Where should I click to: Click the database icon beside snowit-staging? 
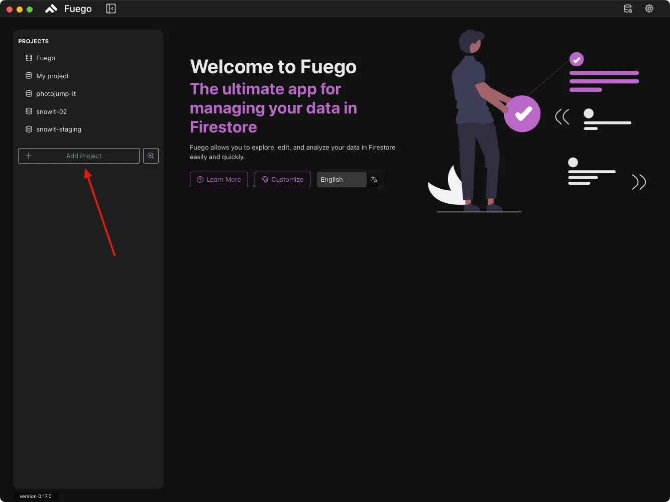coord(29,129)
